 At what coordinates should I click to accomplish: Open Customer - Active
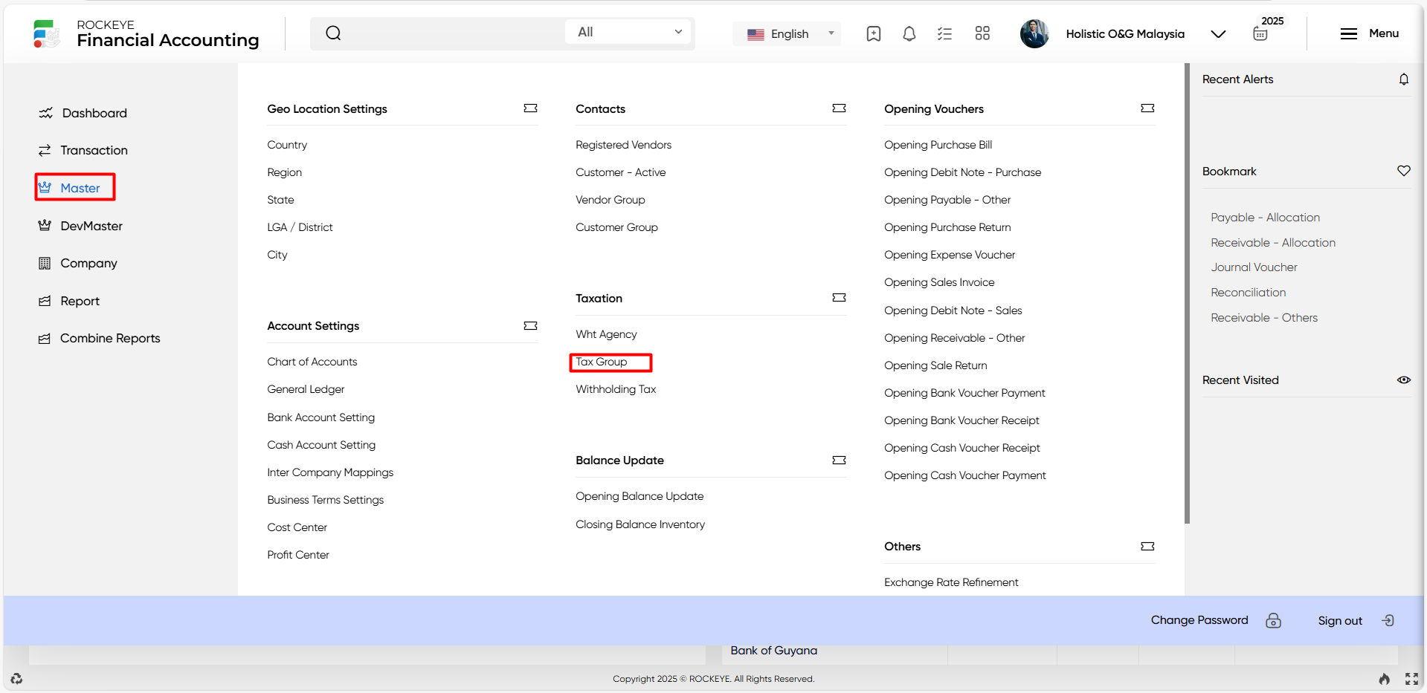pos(620,172)
